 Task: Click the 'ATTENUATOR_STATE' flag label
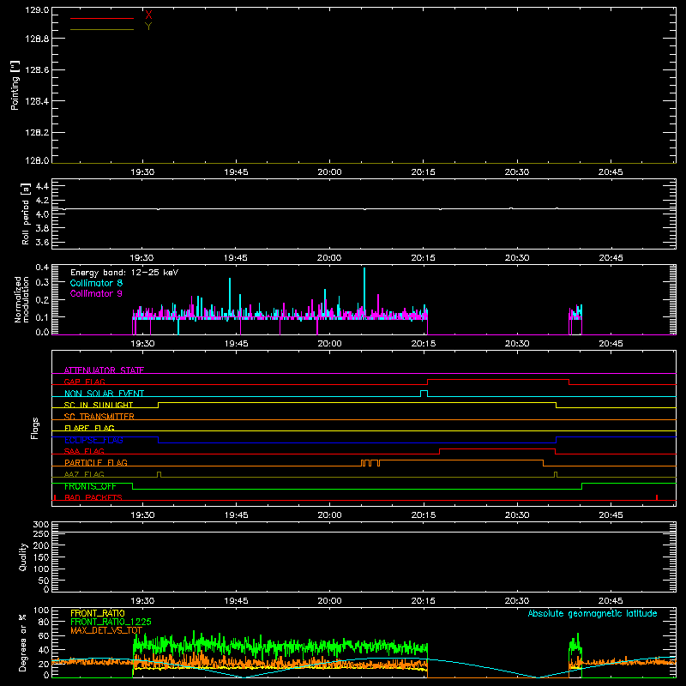point(104,370)
